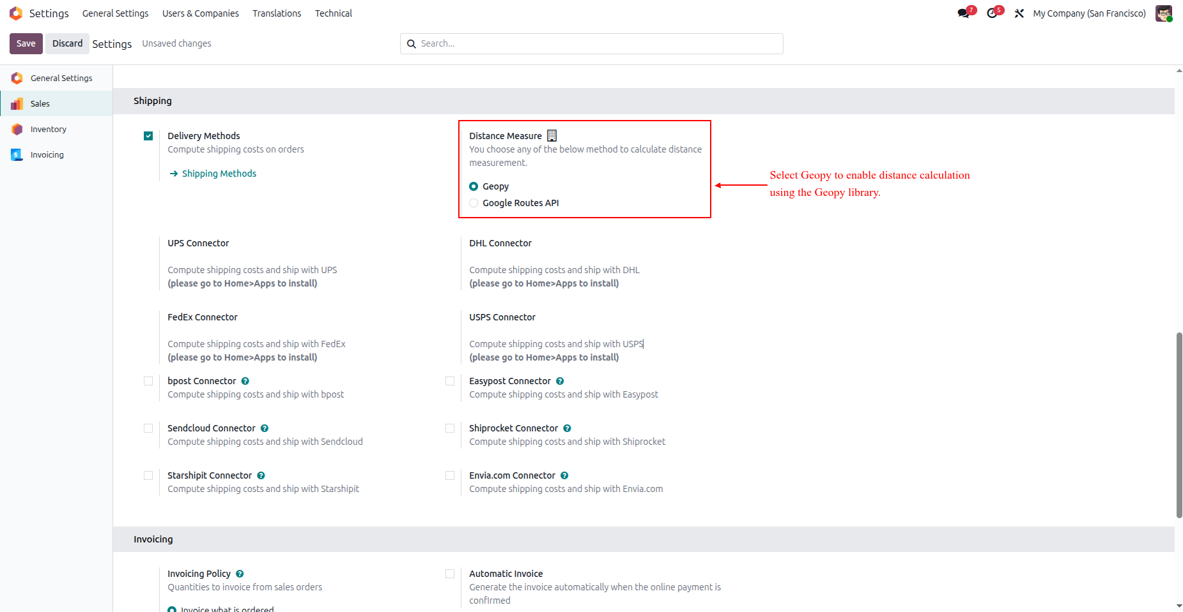The height and width of the screenshot is (612, 1183).
Task: Click the debug tools wrench icon
Action: [1019, 13]
